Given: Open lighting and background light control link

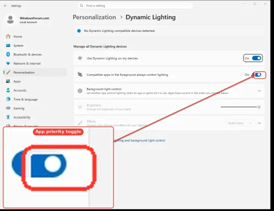Looking at the screenshot, I should point(139,141).
